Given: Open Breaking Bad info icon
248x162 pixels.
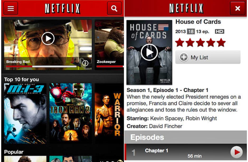Looking at the screenshot, I should coord(85,63).
